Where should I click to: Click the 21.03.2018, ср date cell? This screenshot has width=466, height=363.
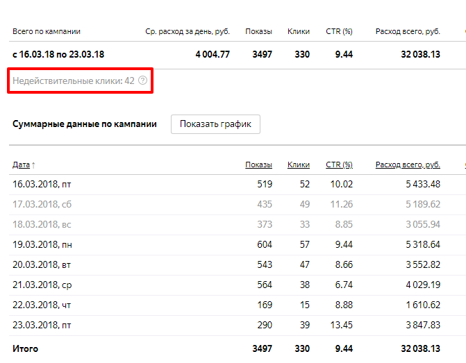(x=42, y=285)
